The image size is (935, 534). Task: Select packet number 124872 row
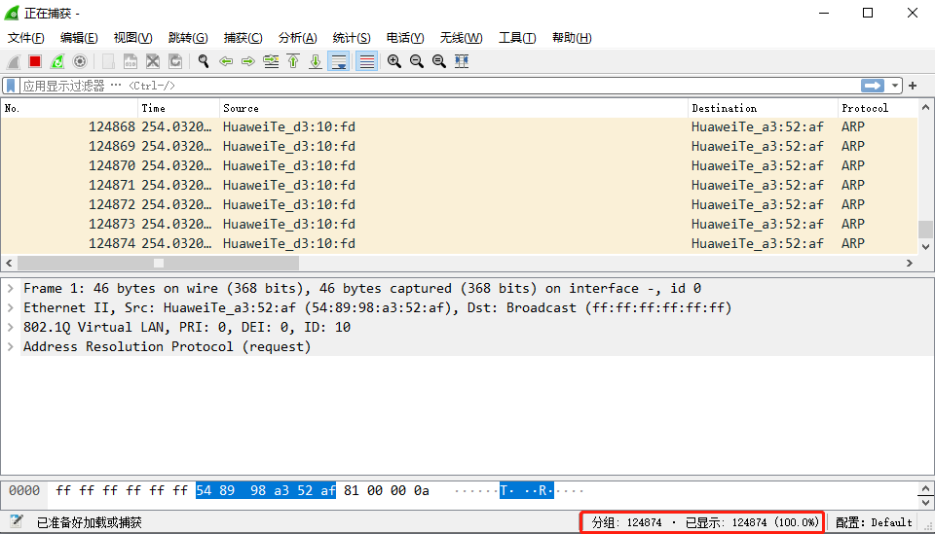pos(459,205)
